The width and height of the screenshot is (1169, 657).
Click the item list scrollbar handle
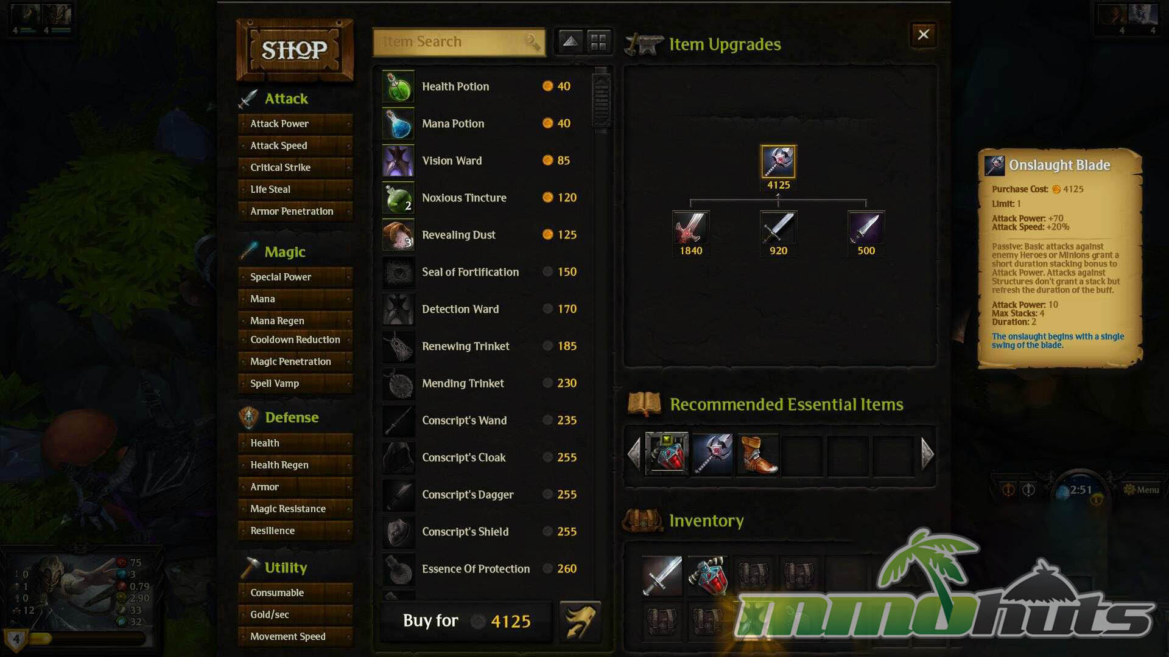601,100
